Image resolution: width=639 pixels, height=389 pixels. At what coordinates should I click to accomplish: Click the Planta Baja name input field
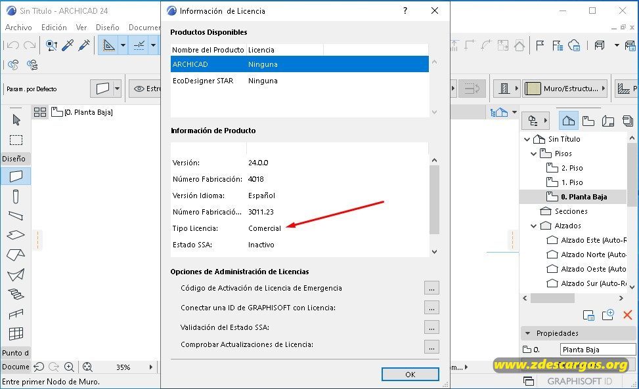click(598, 350)
